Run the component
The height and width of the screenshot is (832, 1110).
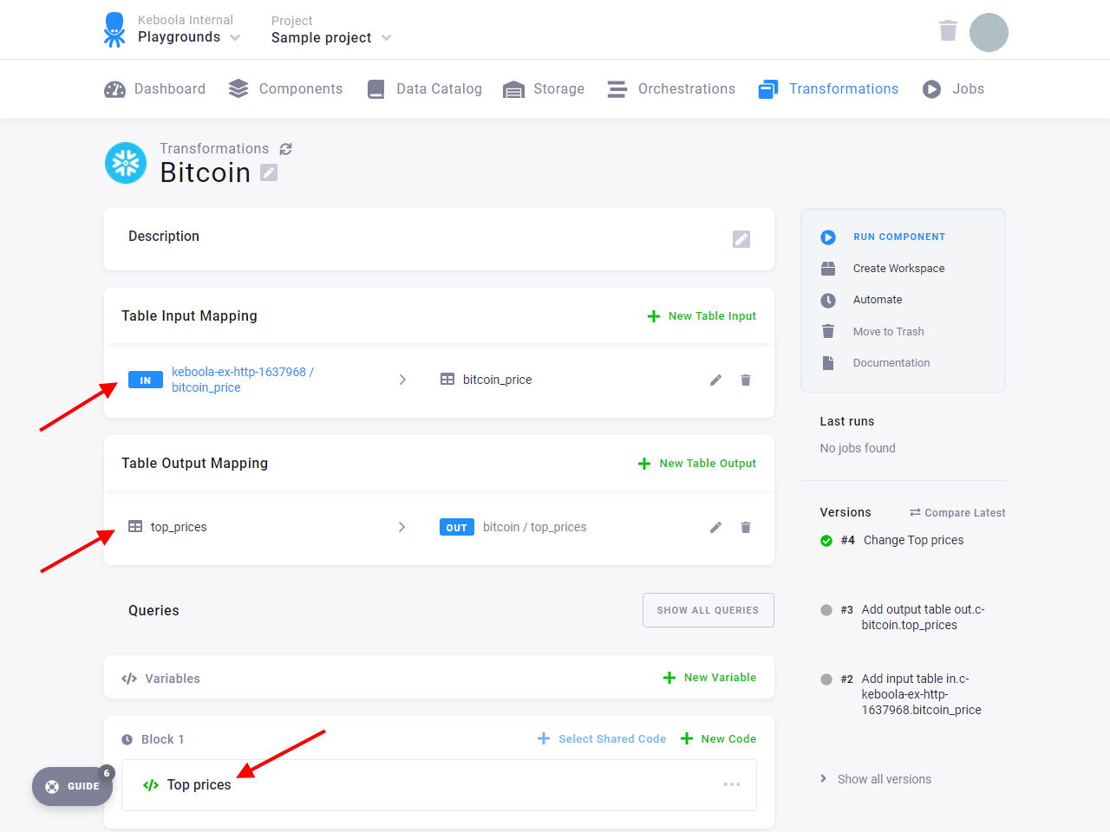pyautogui.click(x=883, y=237)
